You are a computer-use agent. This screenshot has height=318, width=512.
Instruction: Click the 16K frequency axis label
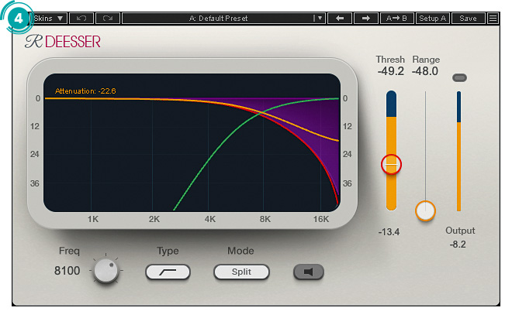[x=321, y=219]
